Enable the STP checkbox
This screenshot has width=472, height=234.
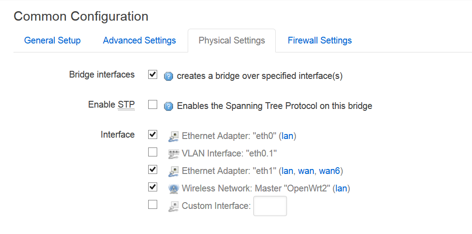click(153, 104)
